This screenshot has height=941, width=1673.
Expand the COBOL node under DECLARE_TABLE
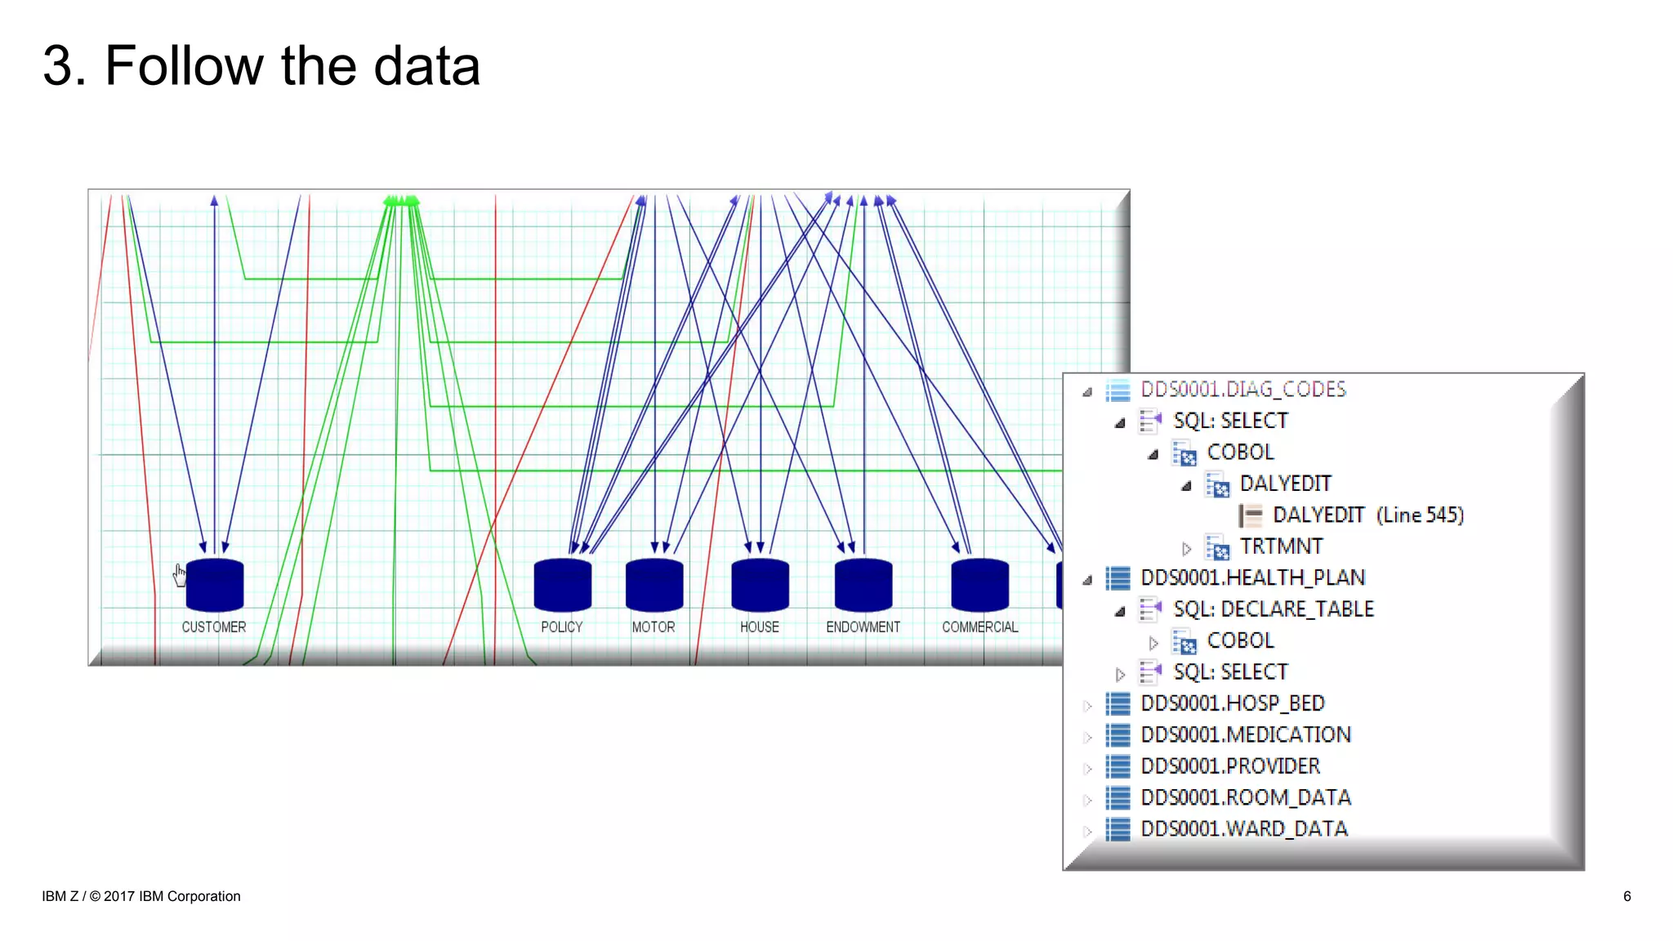[x=1153, y=644]
